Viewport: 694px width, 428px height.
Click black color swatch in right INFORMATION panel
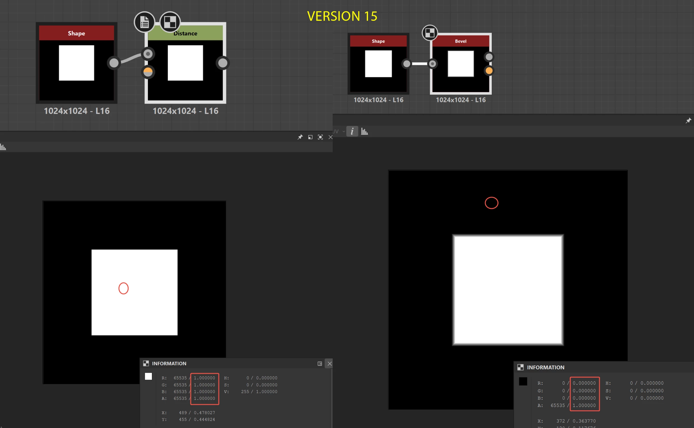pyautogui.click(x=523, y=381)
